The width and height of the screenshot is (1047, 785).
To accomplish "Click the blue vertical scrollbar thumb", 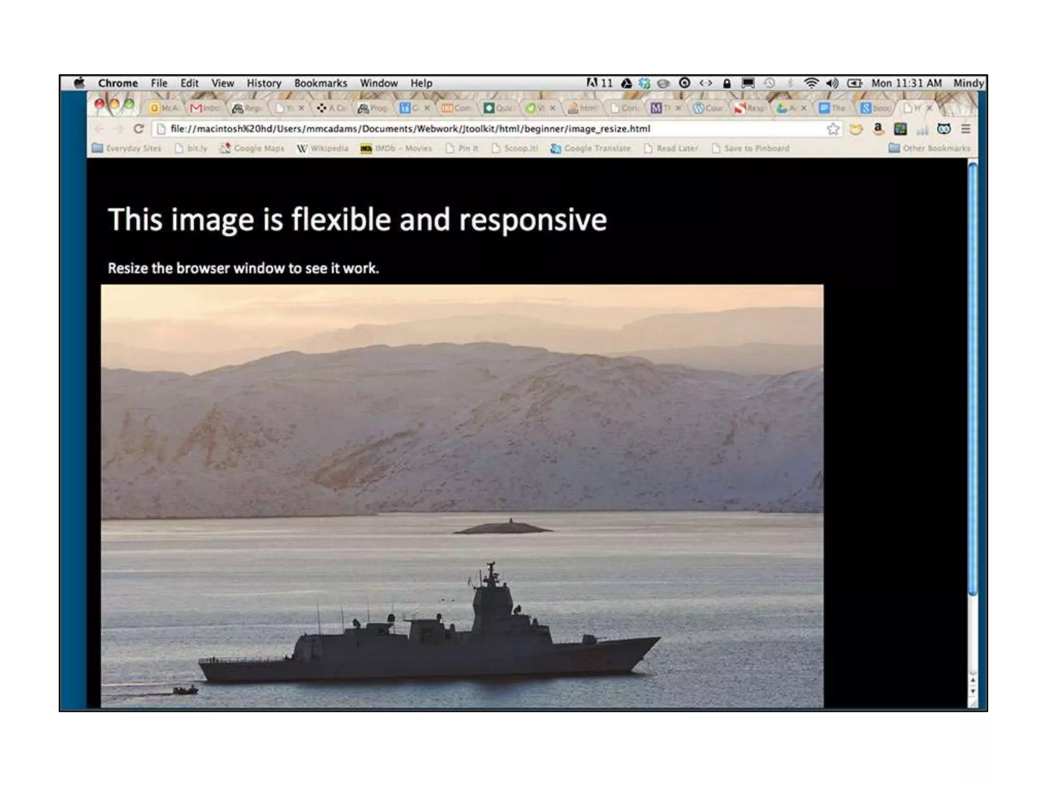I will tap(973, 378).
